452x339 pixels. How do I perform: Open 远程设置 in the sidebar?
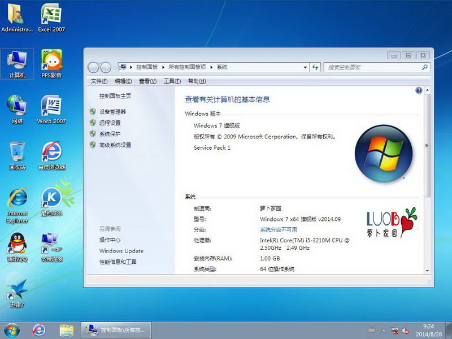(x=110, y=123)
